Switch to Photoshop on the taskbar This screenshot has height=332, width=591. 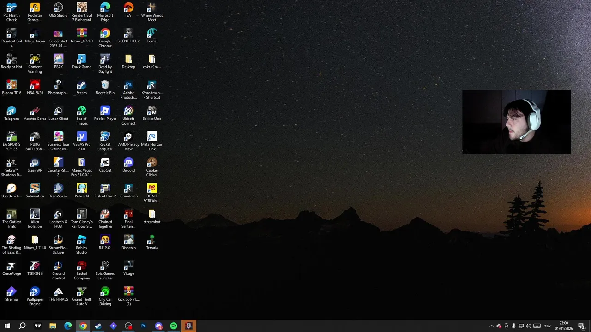click(x=143, y=326)
